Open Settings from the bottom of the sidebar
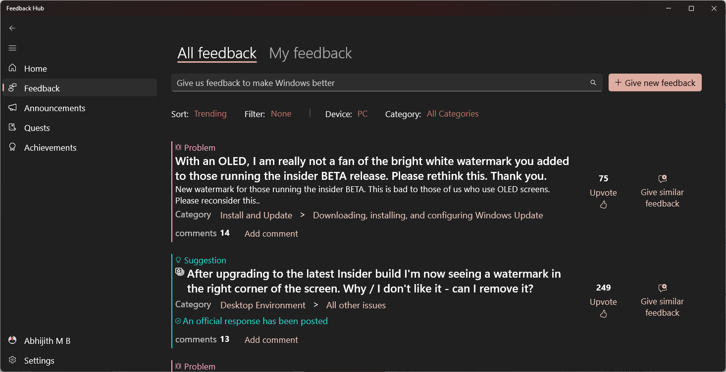726x372 pixels. coord(40,360)
